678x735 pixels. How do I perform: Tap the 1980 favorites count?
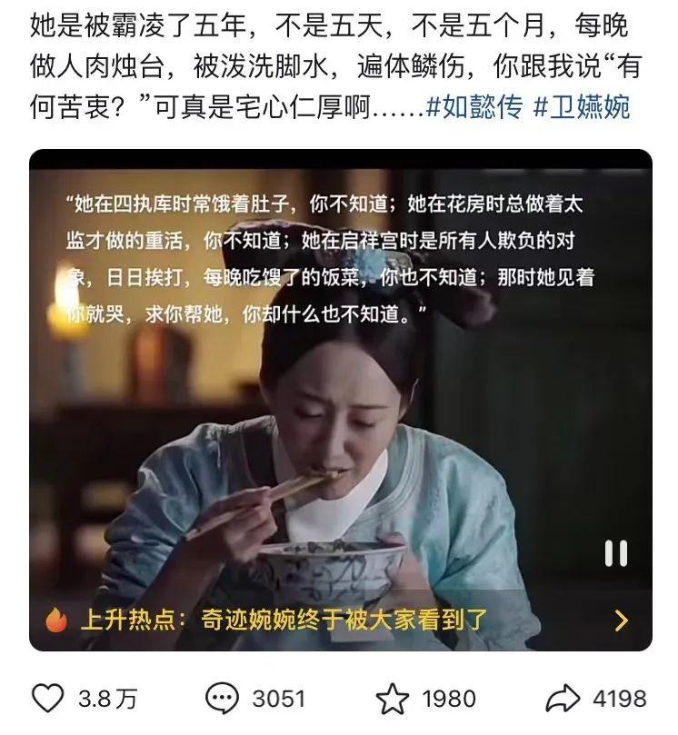[449, 699]
